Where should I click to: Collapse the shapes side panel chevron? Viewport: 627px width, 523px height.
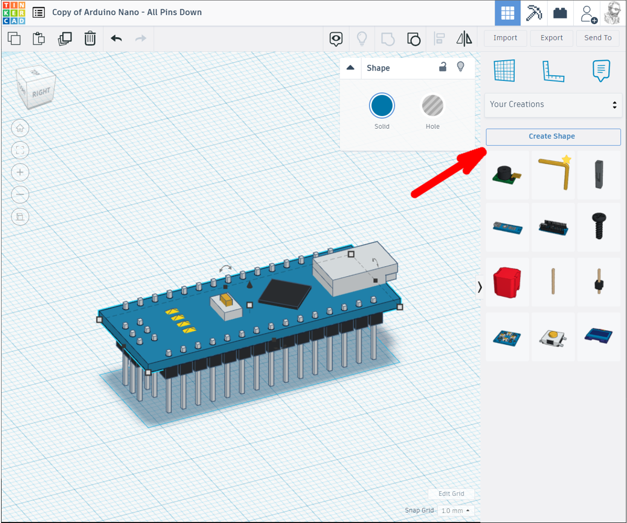tap(480, 287)
